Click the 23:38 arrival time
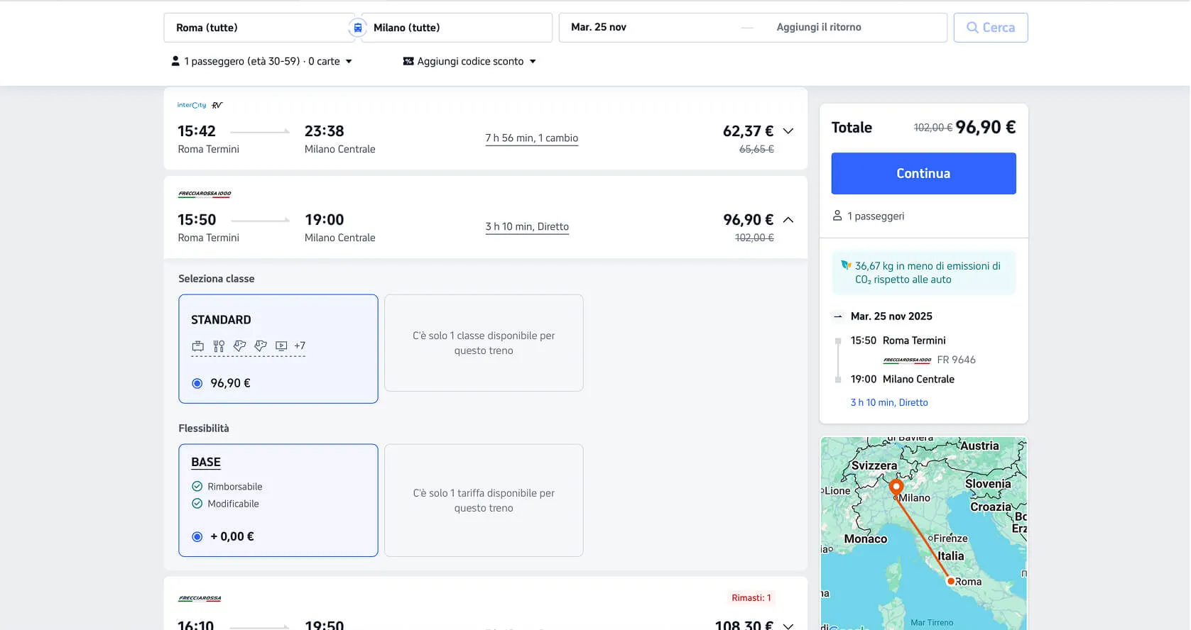 pos(325,131)
